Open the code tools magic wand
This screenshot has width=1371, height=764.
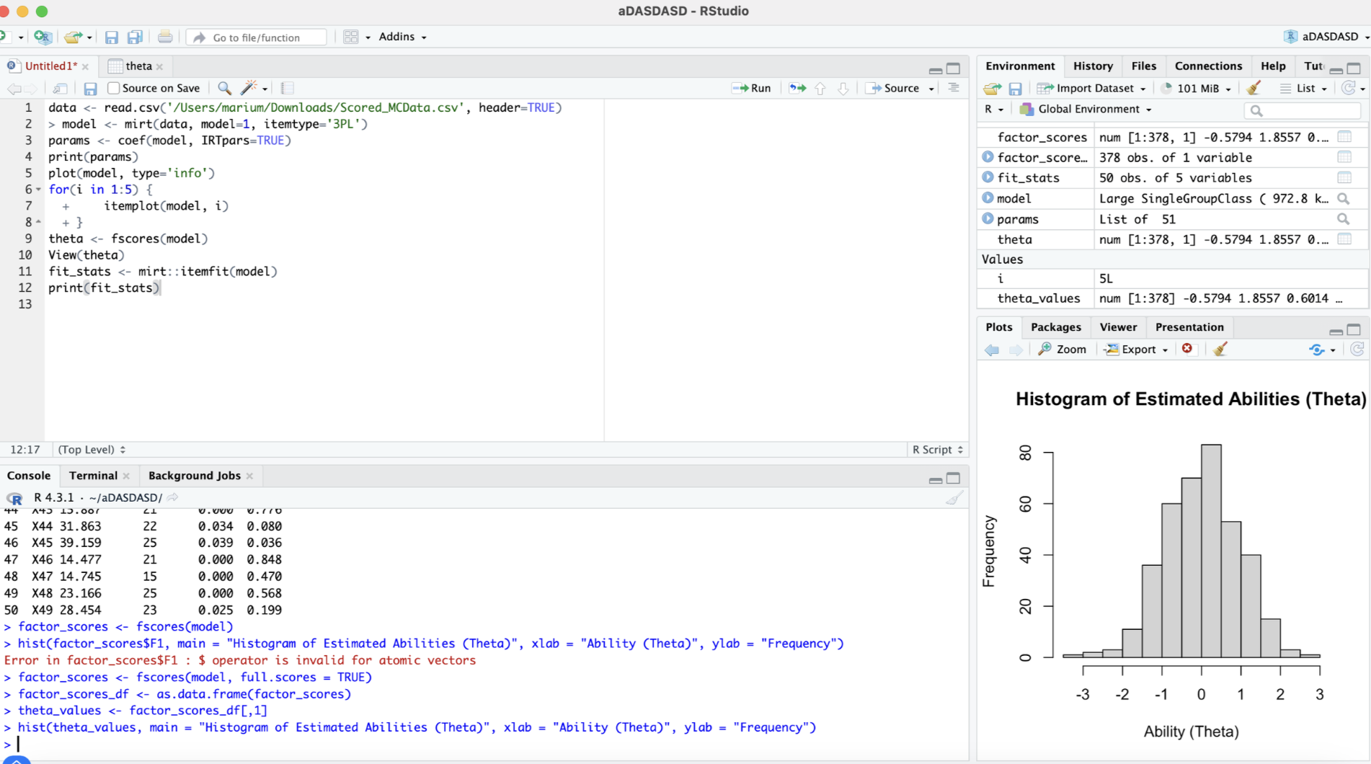[x=249, y=88]
